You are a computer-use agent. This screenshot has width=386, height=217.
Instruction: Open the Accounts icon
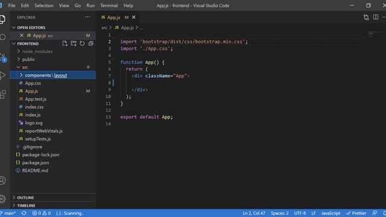(2, 180)
